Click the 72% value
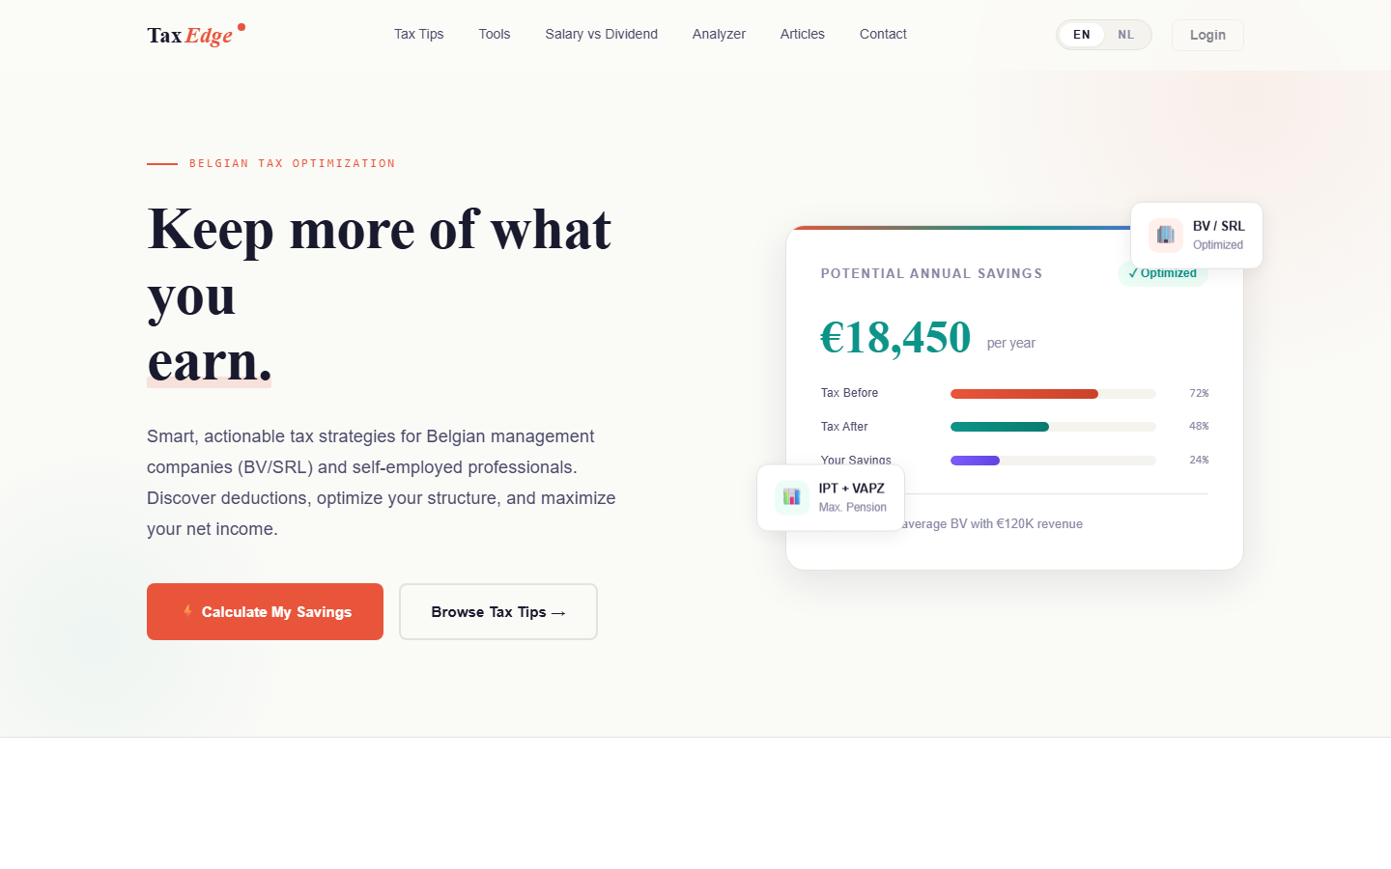Image resolution: width=1391 pixels, height=869 pixels. [1199, 394]
